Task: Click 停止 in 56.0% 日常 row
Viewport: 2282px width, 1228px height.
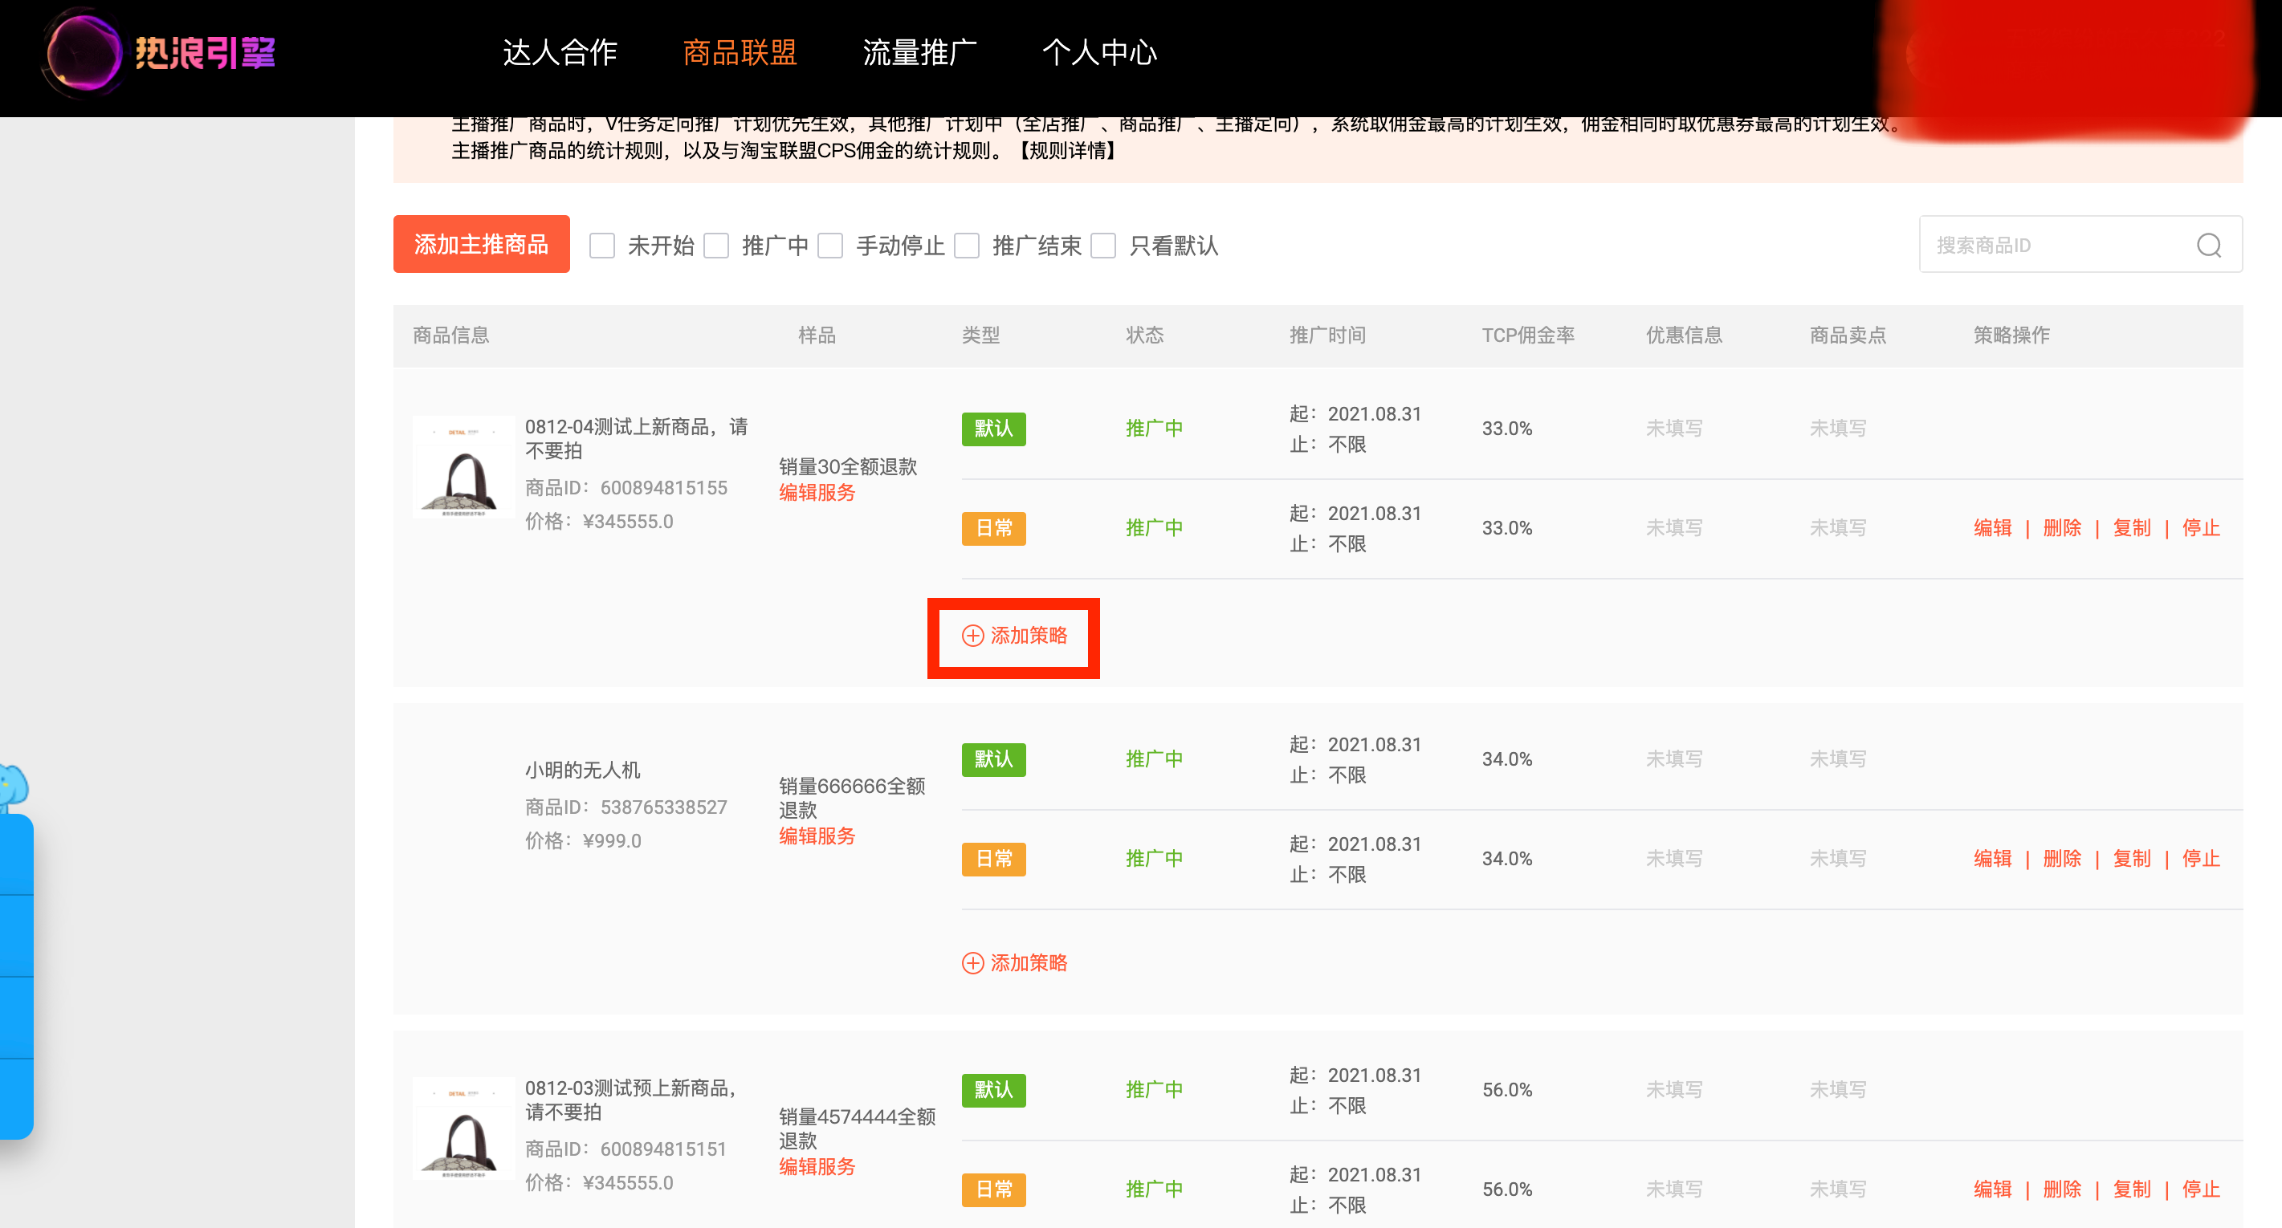Action: 2200,1190
